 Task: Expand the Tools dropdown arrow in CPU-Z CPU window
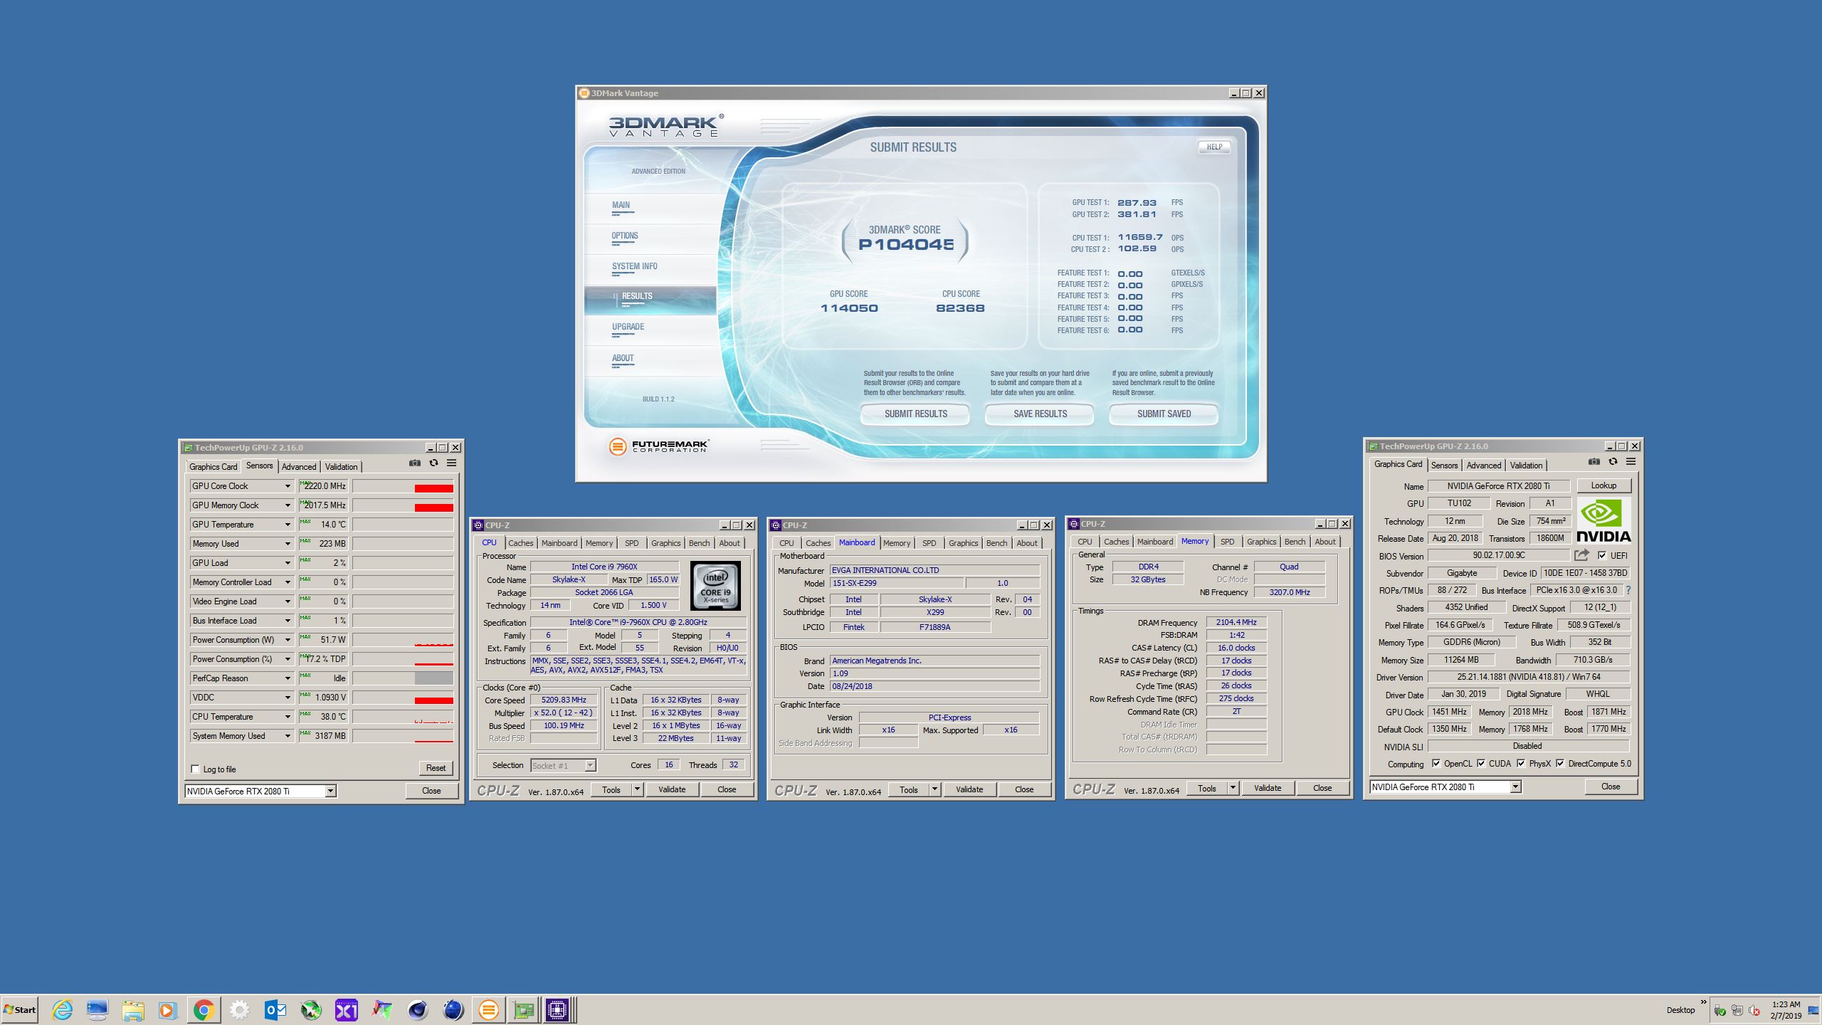tap(637, 789)
